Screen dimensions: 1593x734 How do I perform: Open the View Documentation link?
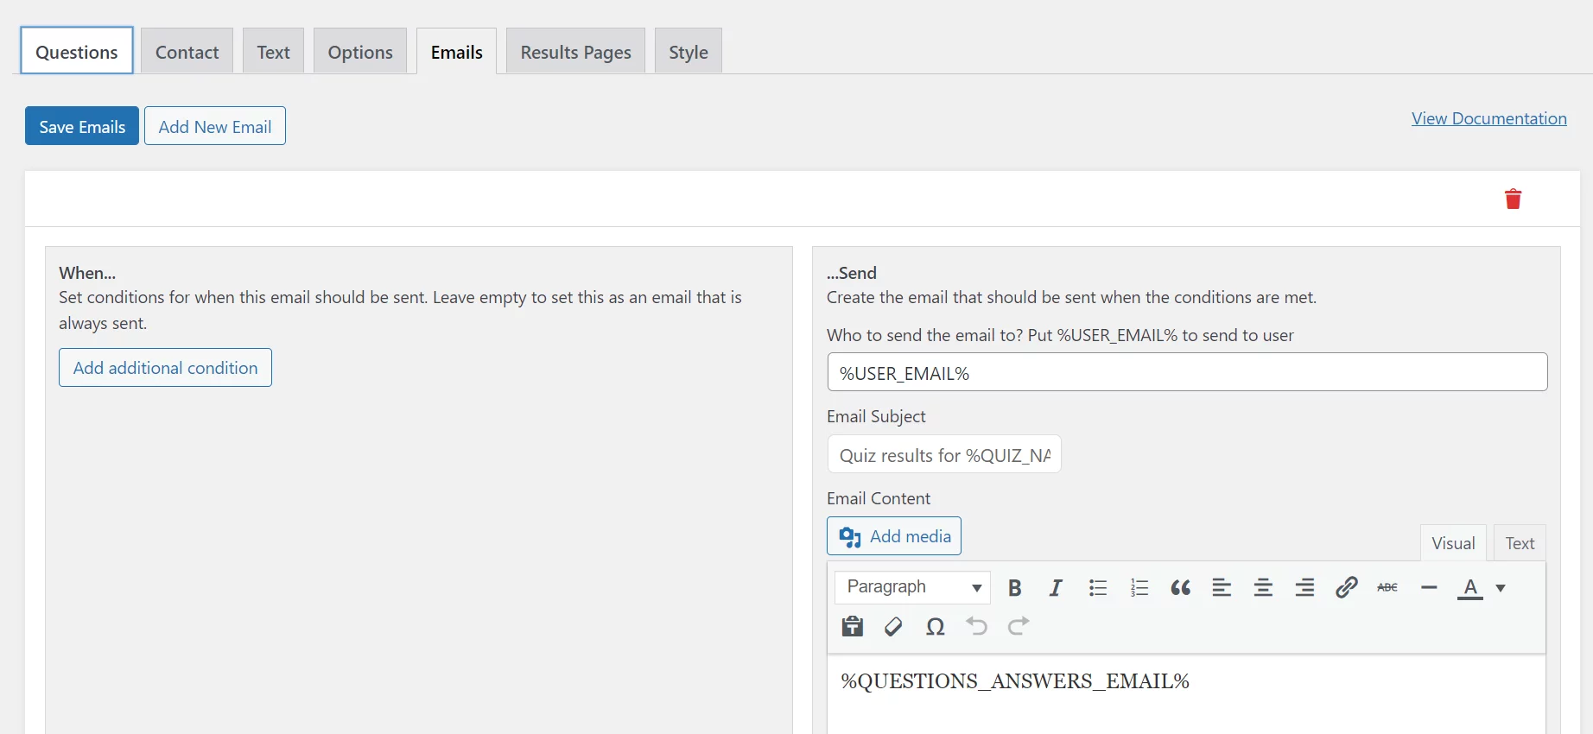coord(1488,118)
